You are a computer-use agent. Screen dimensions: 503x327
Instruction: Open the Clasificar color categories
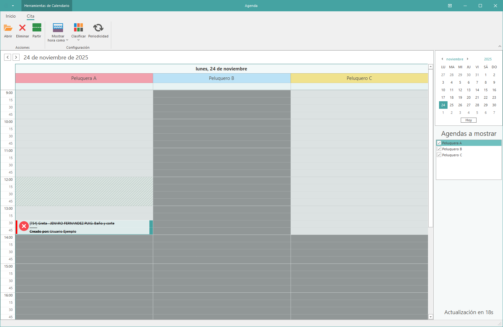click(x=78, y=32)
